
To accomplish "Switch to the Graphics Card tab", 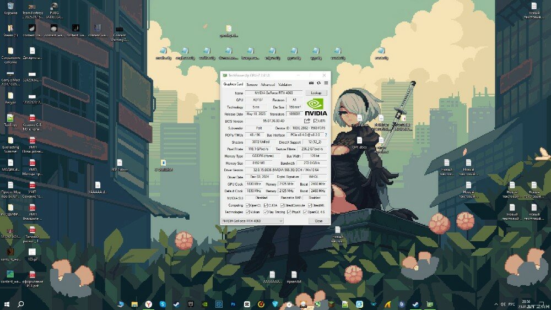I will tap(233, 84).
